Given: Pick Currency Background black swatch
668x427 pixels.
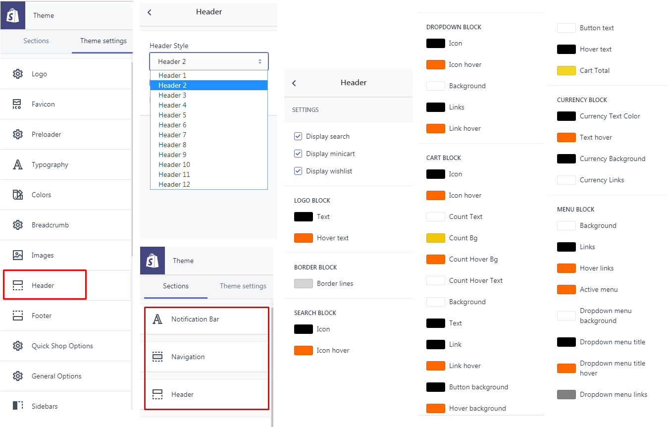Looking at the screenshot, I should coord(566,159).
